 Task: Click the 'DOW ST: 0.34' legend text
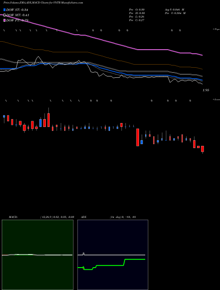[x=17, y=10]
